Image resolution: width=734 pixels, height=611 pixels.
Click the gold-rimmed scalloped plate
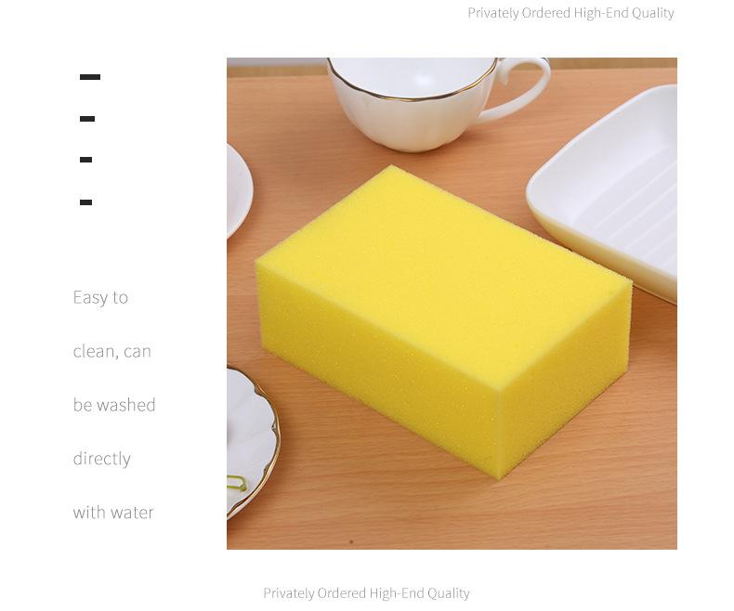click(x=251, y=442)
